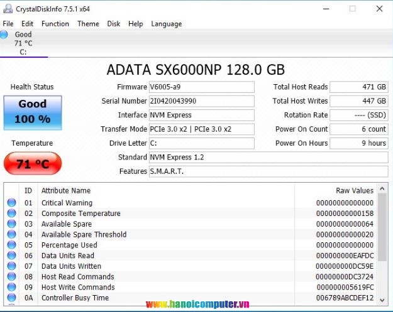Viewport: 393px width, 312px height.
Task: Click the Good 100 % health status button
Action: [x=33, y=112]
